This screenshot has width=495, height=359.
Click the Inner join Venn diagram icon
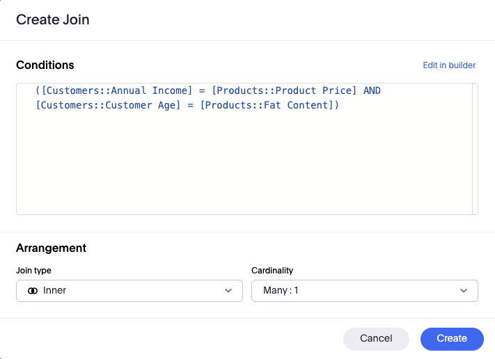(33, 291)
